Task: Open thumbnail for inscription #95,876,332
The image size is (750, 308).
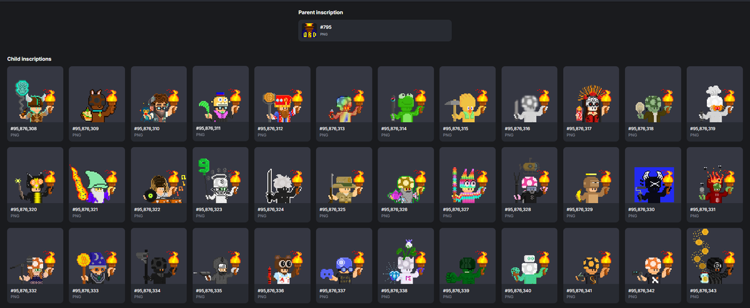Action: tap(35, 256)
